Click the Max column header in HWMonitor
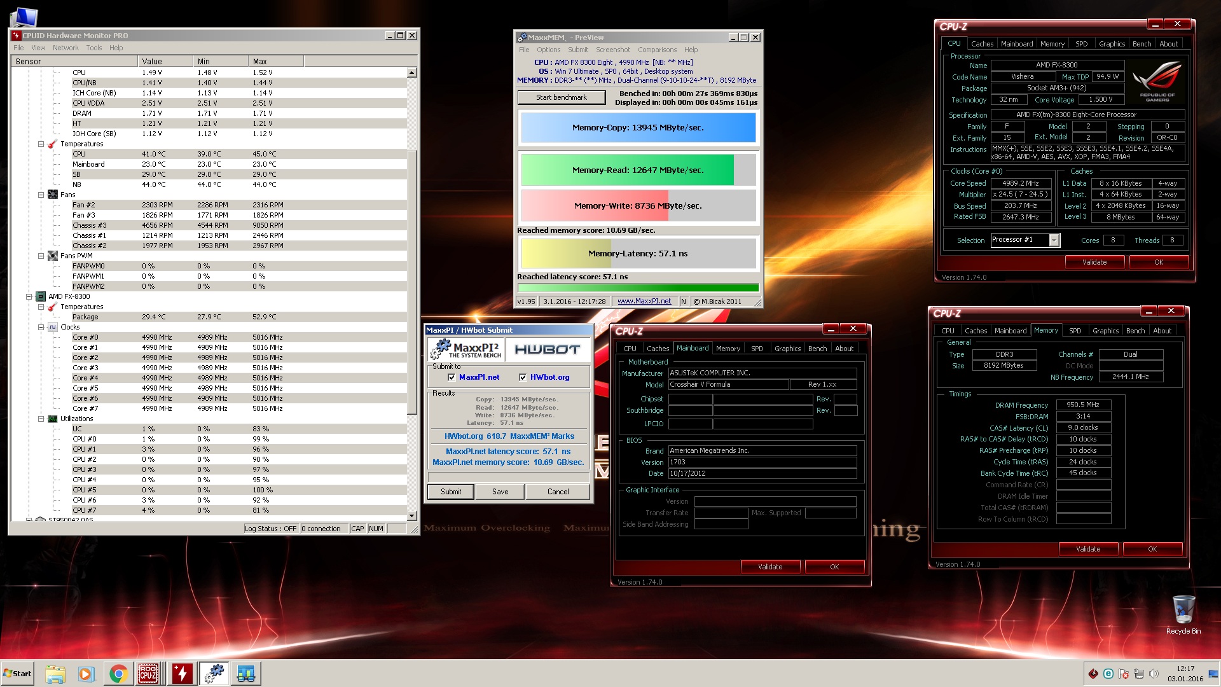Image resolution: width=1221 pixels, height=687 pixels. point(276,62)
